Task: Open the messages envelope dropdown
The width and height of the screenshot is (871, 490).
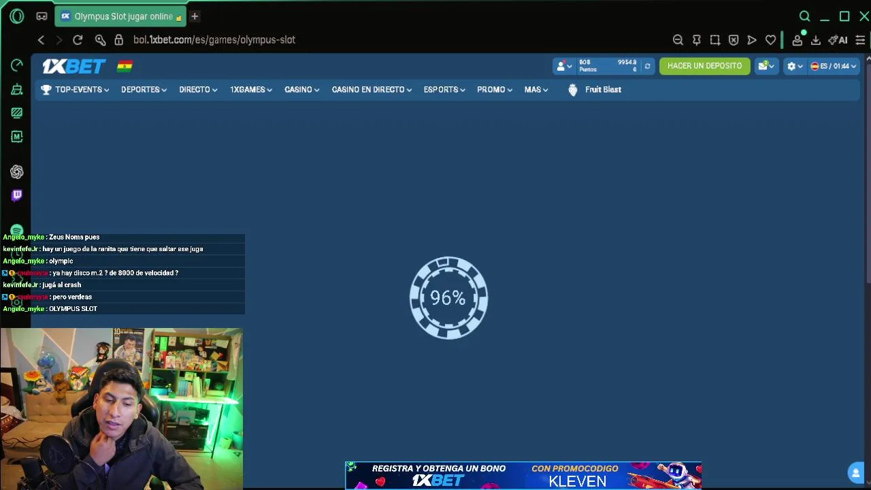Action: click(766, 66)
